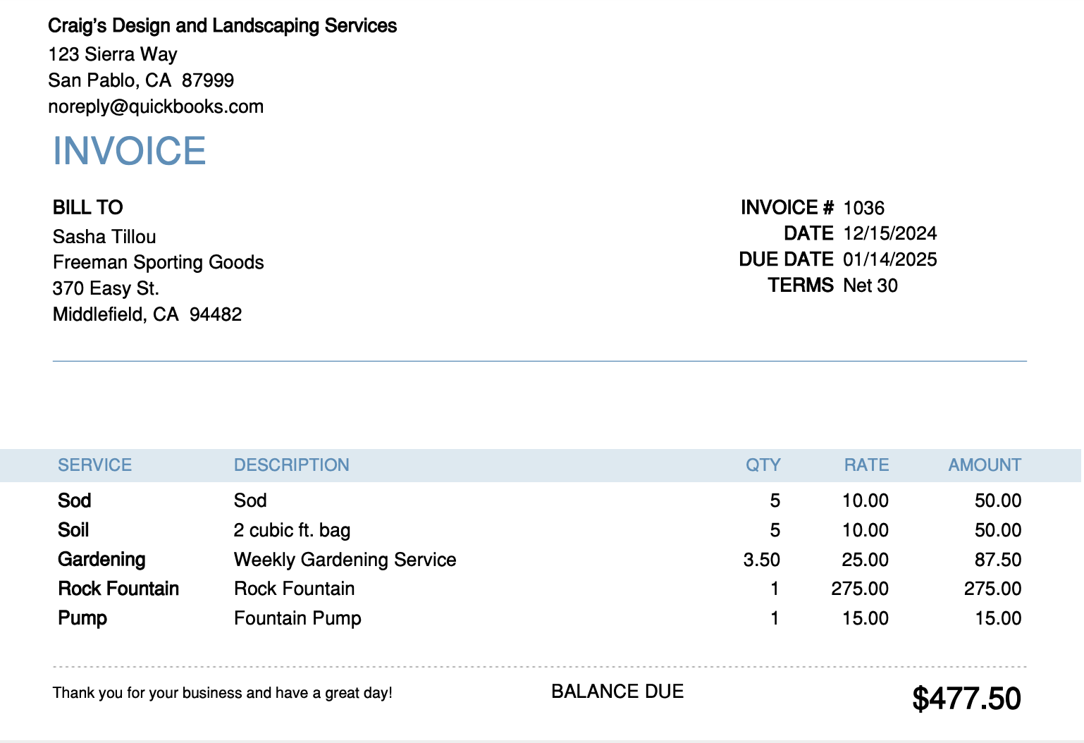
Task: Click the invoice date 12/15/2024
Action: coord(889,233)
